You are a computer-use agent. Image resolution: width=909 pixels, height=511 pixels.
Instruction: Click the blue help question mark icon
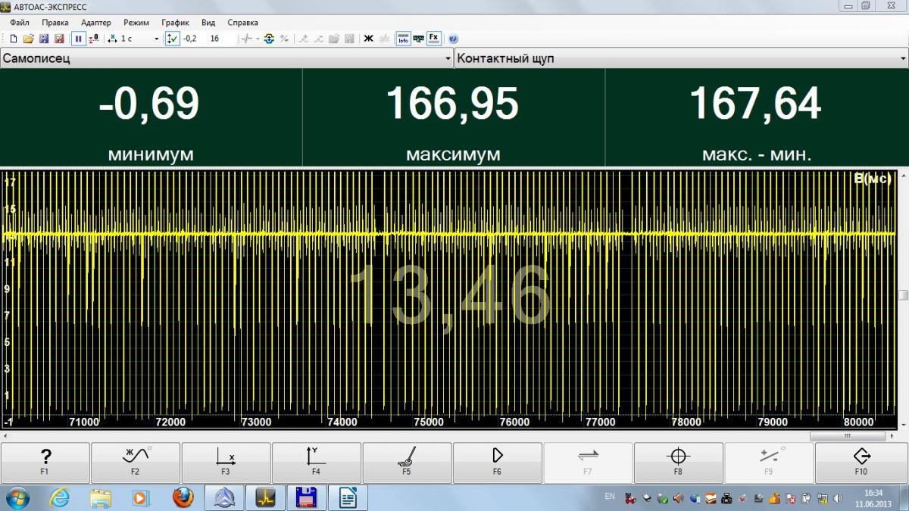pyautogui.click(x=453, y=39)
